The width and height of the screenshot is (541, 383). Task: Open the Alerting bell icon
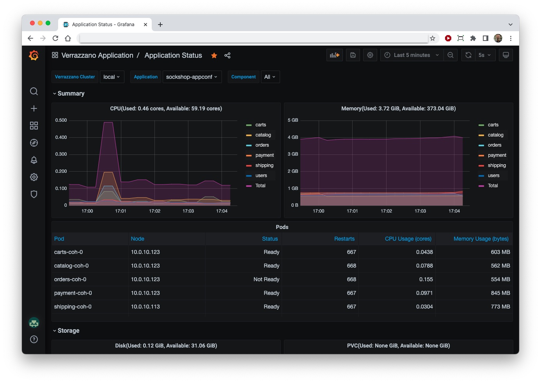(x=34, y=160)
